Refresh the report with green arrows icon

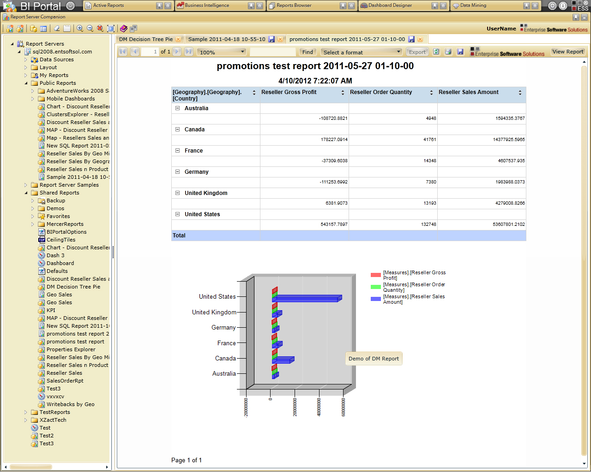pos(436,52)
